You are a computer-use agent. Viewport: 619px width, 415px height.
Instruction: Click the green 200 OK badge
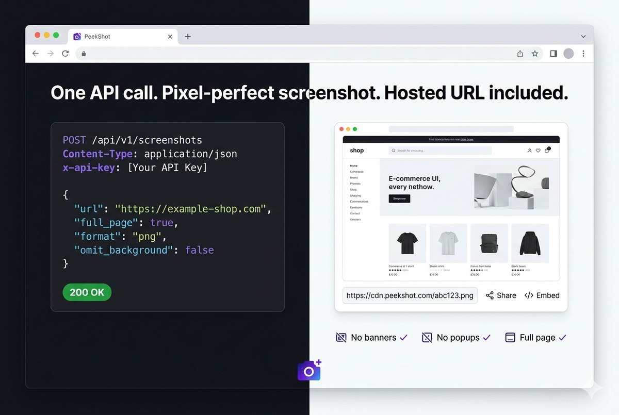tap(87, 292)
